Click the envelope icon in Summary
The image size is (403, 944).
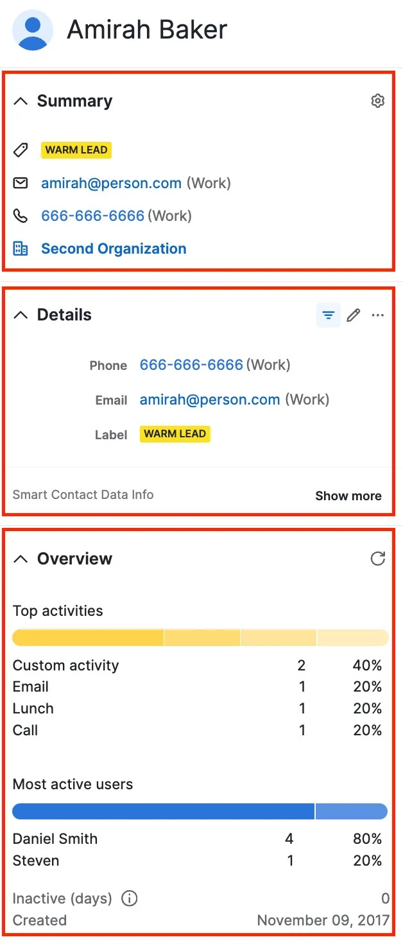[x=21, y=183]
